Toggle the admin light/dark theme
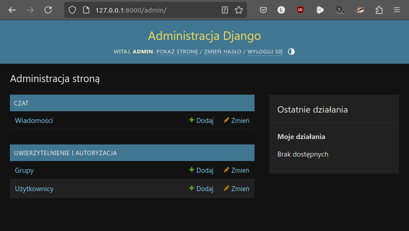 click(291, 52)
